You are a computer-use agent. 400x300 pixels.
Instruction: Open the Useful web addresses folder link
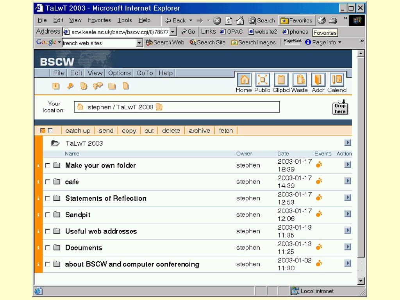click(101, 231)
